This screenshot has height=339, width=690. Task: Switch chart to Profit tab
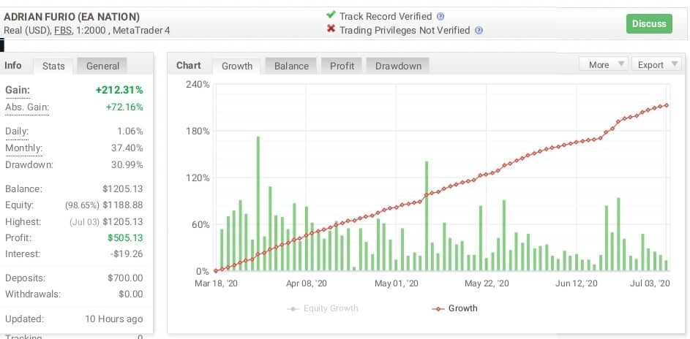(x=342, y=66)
